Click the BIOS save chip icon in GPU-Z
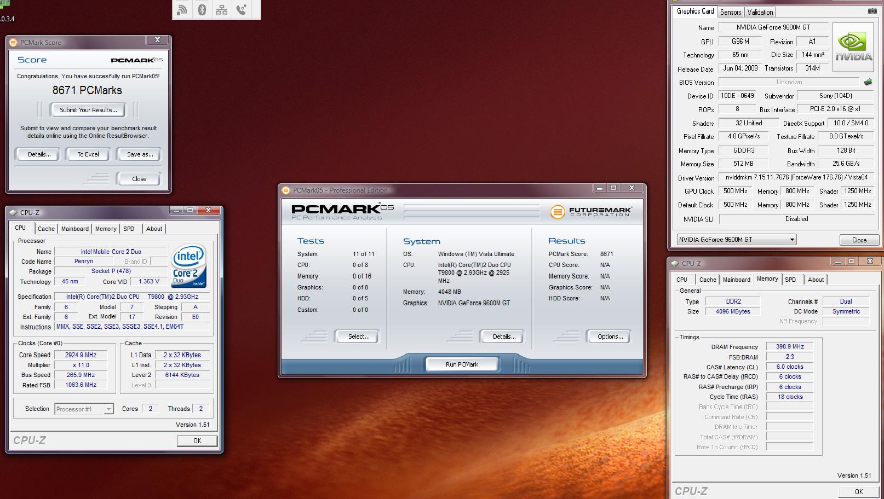 [x=868, y=82]
